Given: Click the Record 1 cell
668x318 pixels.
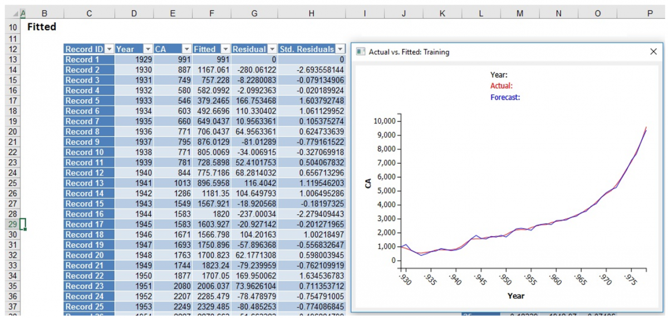Looking at the screenshot, I should pyautogui.click(x=89, y=60).
